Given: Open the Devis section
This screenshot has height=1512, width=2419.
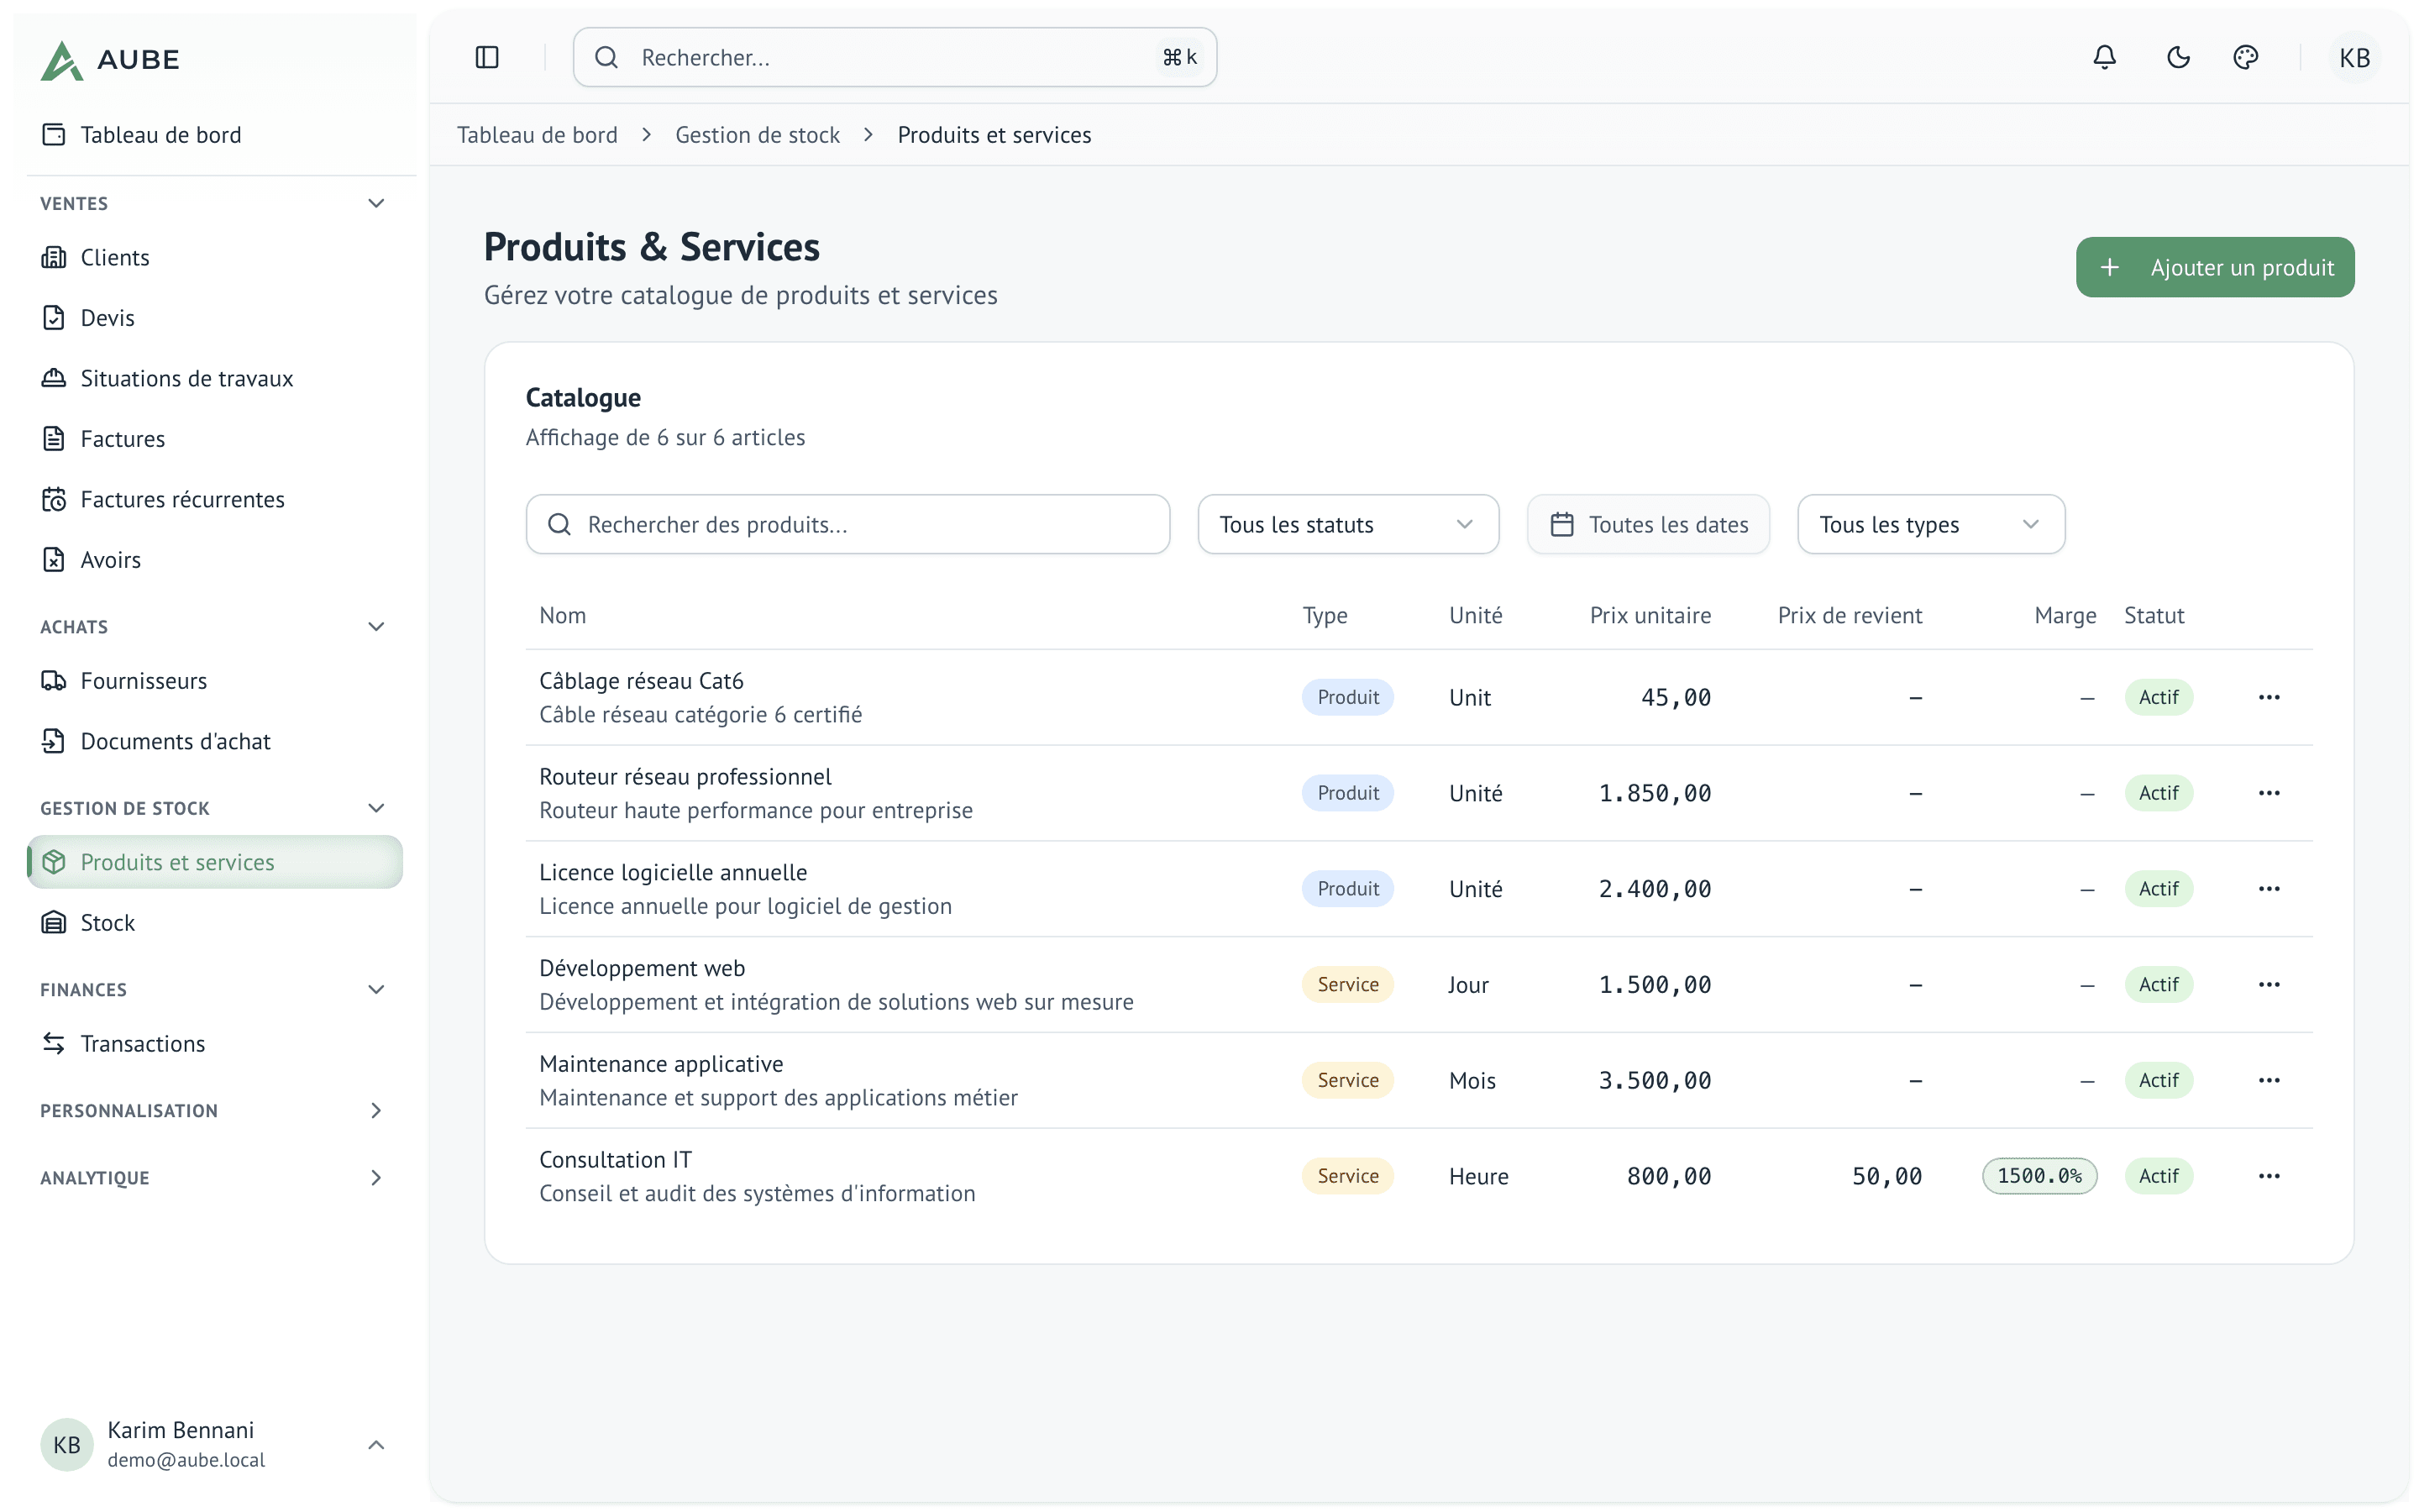Looking at the screenshot, I should point(215,317).
